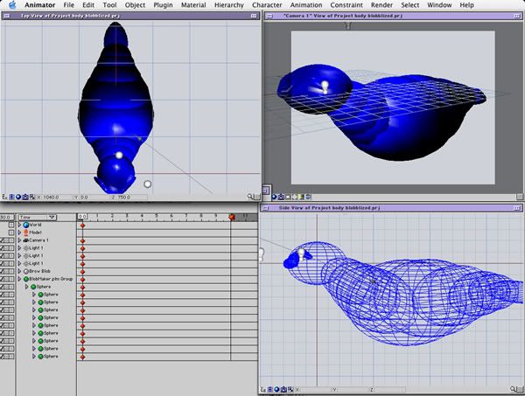Select the Camera 1 icon in the list

click(x=24, y=240)
